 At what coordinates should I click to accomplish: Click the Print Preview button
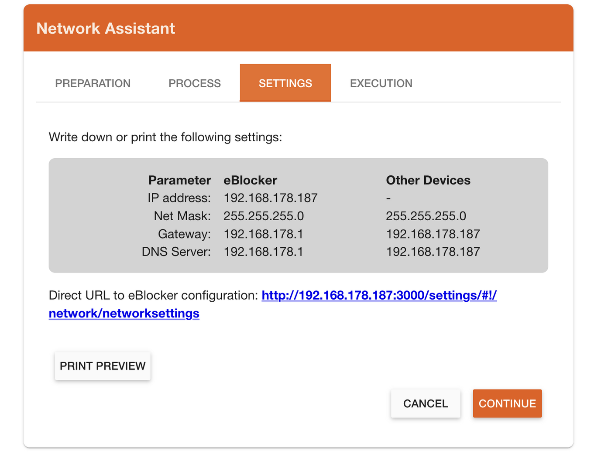(103, 366)
